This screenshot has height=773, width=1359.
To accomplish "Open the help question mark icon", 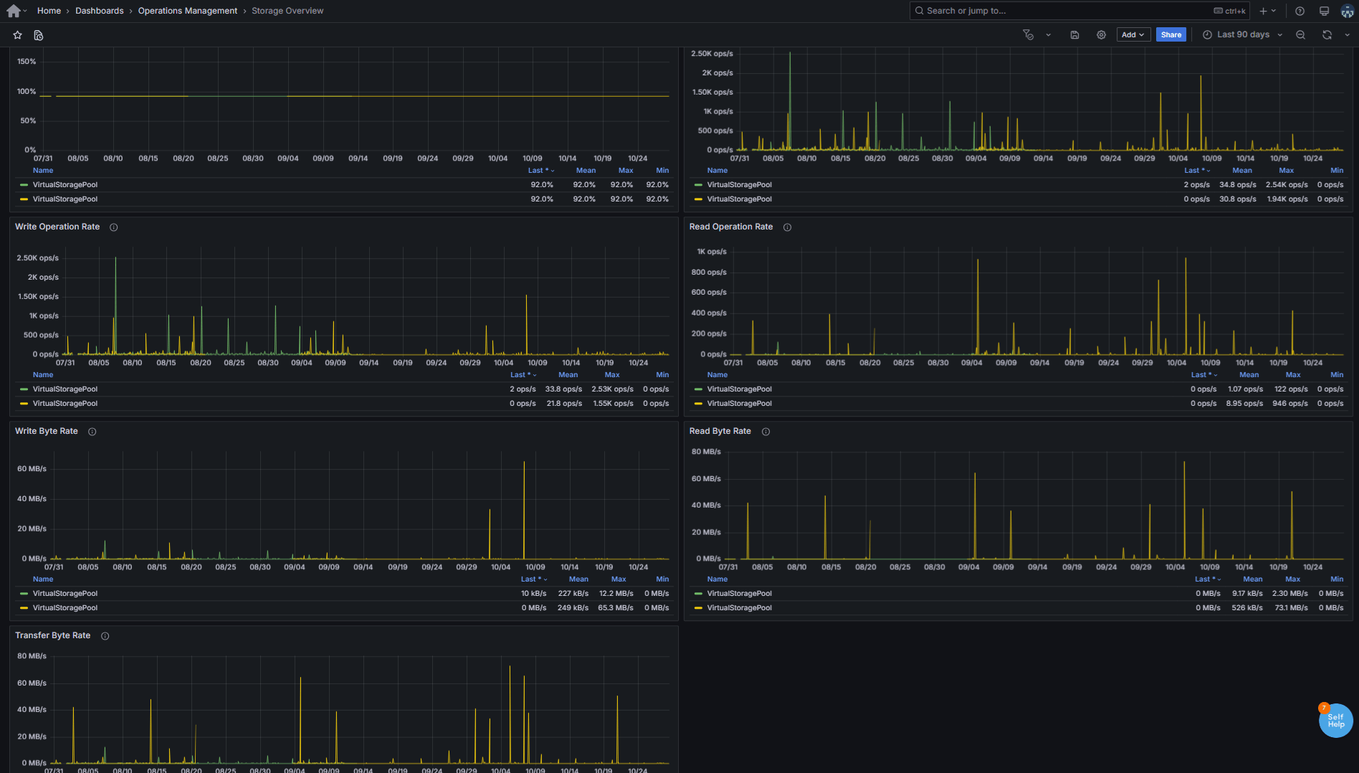I will point(1300,11).
